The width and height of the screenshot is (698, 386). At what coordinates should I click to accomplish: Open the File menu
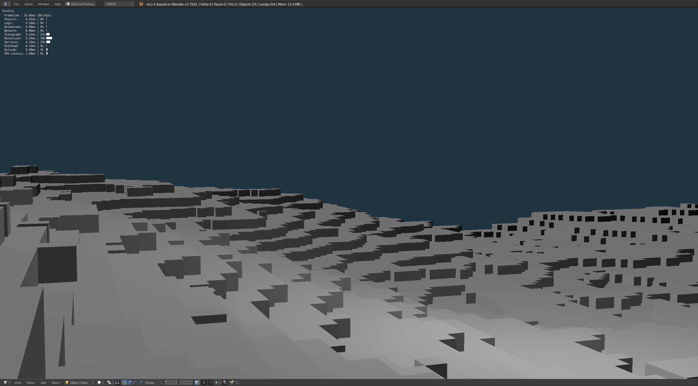tap(17, 4)
